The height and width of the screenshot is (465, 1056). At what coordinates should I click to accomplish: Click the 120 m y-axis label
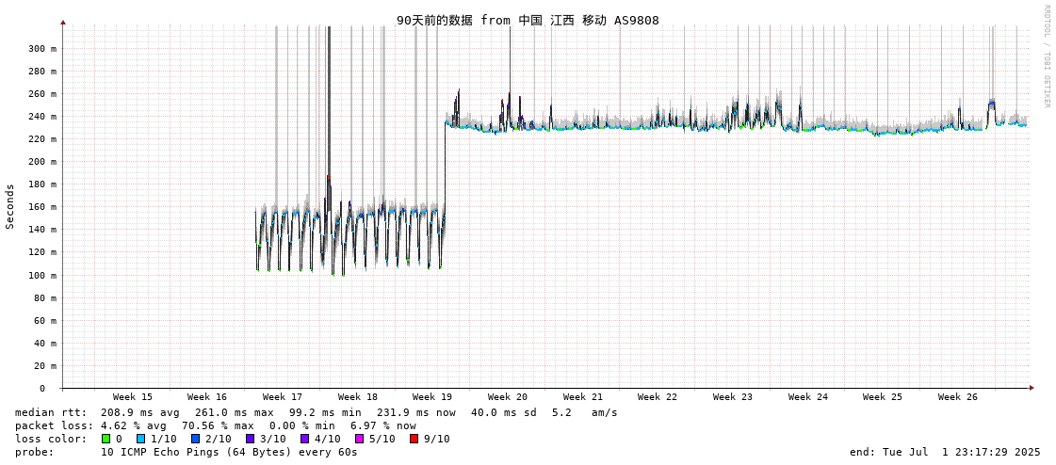(42, 252)
